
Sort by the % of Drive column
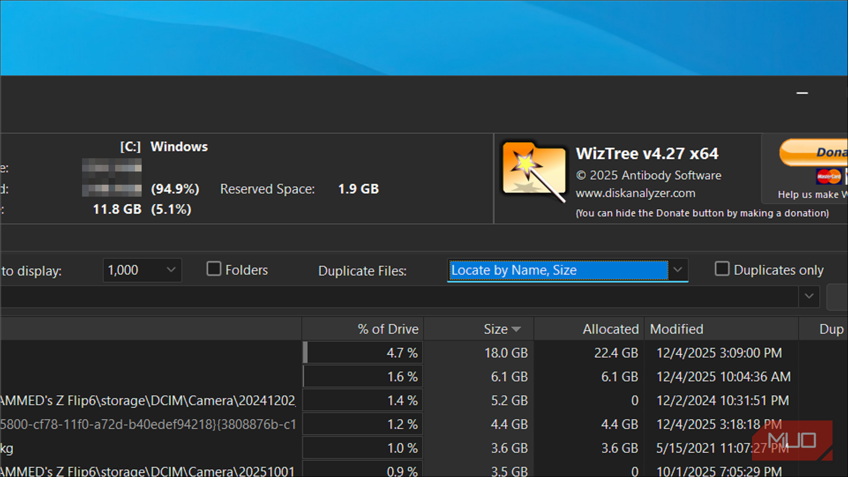(x=363, y=329)
